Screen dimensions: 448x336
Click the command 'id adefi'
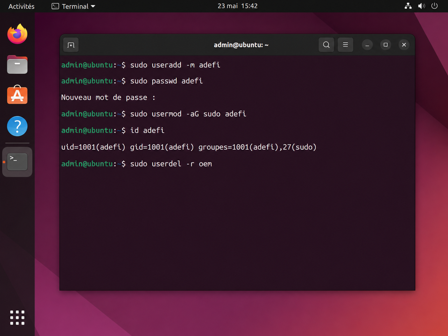pyautogui.click(x=147, y=131)
